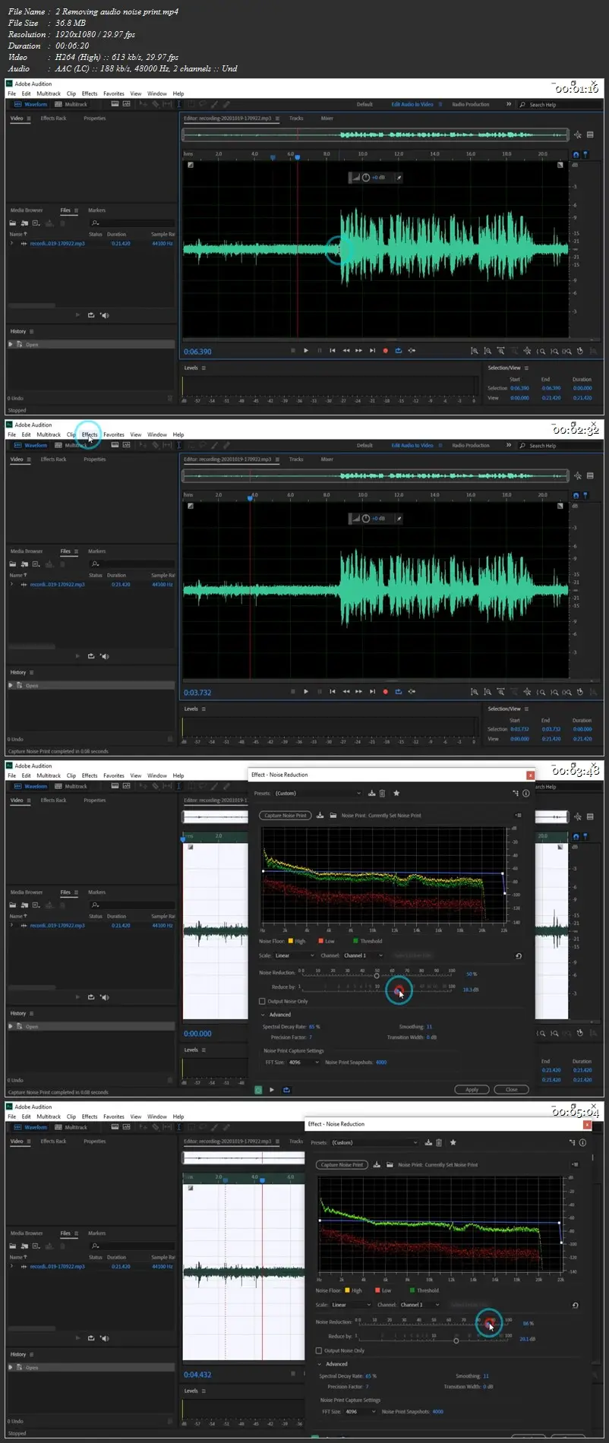Click the Search Help field in the 00:01:16 frame
Screen dimensions: 609x1443
coord(558,105)
